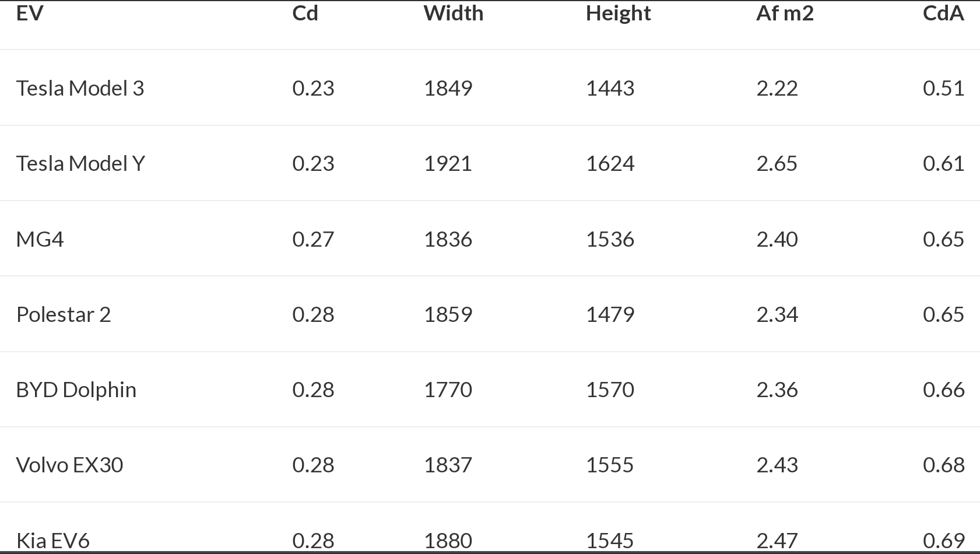Viewport: 980px width, 554px height.
Task: Select the Tesla Model Y row name
Action: (80, 163)
